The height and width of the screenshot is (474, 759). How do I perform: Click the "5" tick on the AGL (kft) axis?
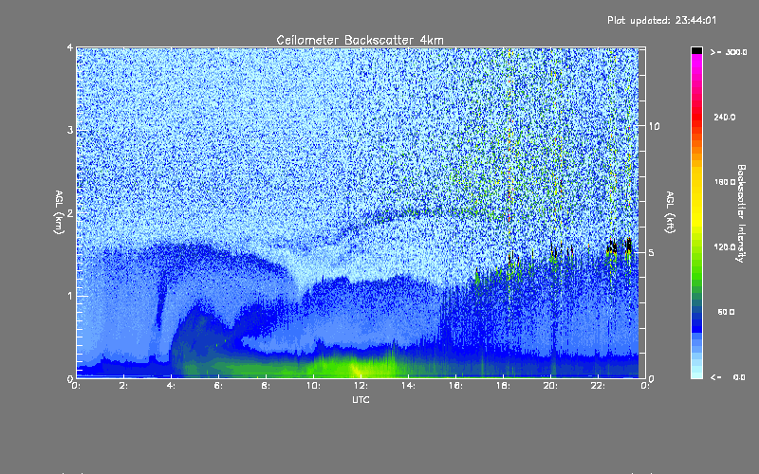coord(651,252)
